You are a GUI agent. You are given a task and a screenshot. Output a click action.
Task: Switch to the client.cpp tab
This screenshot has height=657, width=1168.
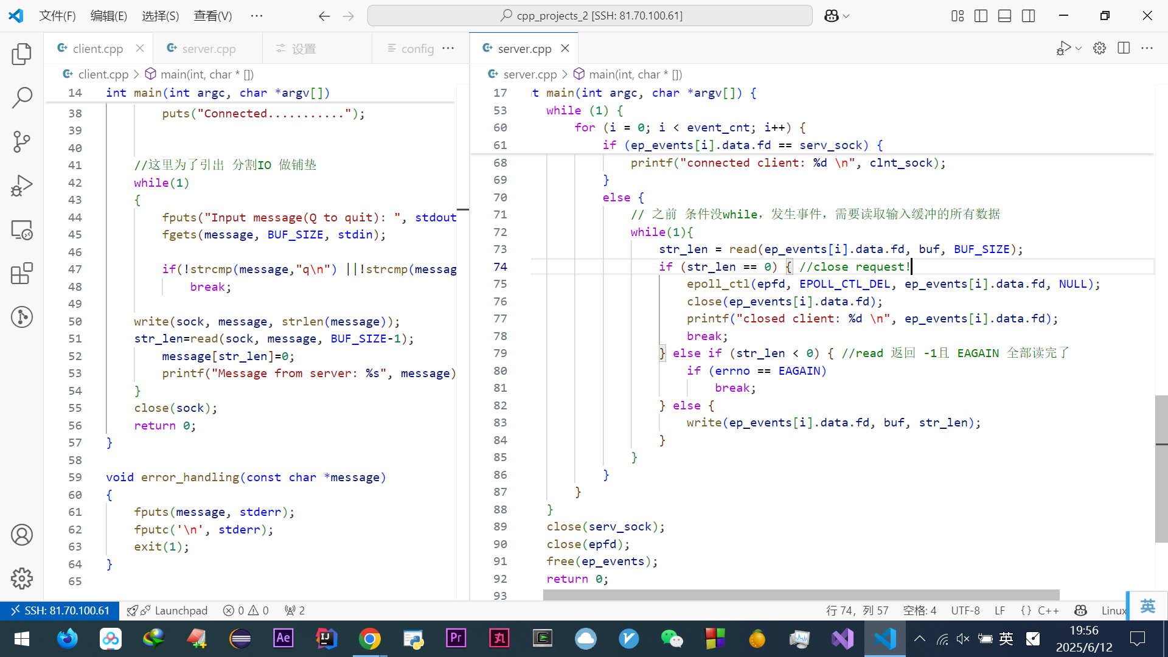pos(97,49)
